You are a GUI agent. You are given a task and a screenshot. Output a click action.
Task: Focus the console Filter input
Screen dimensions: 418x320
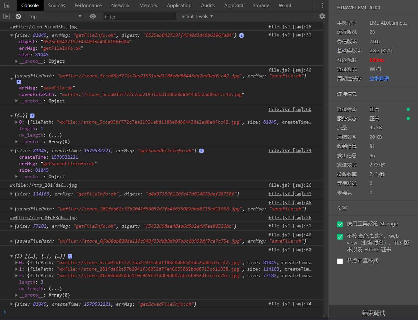(140, 17)
